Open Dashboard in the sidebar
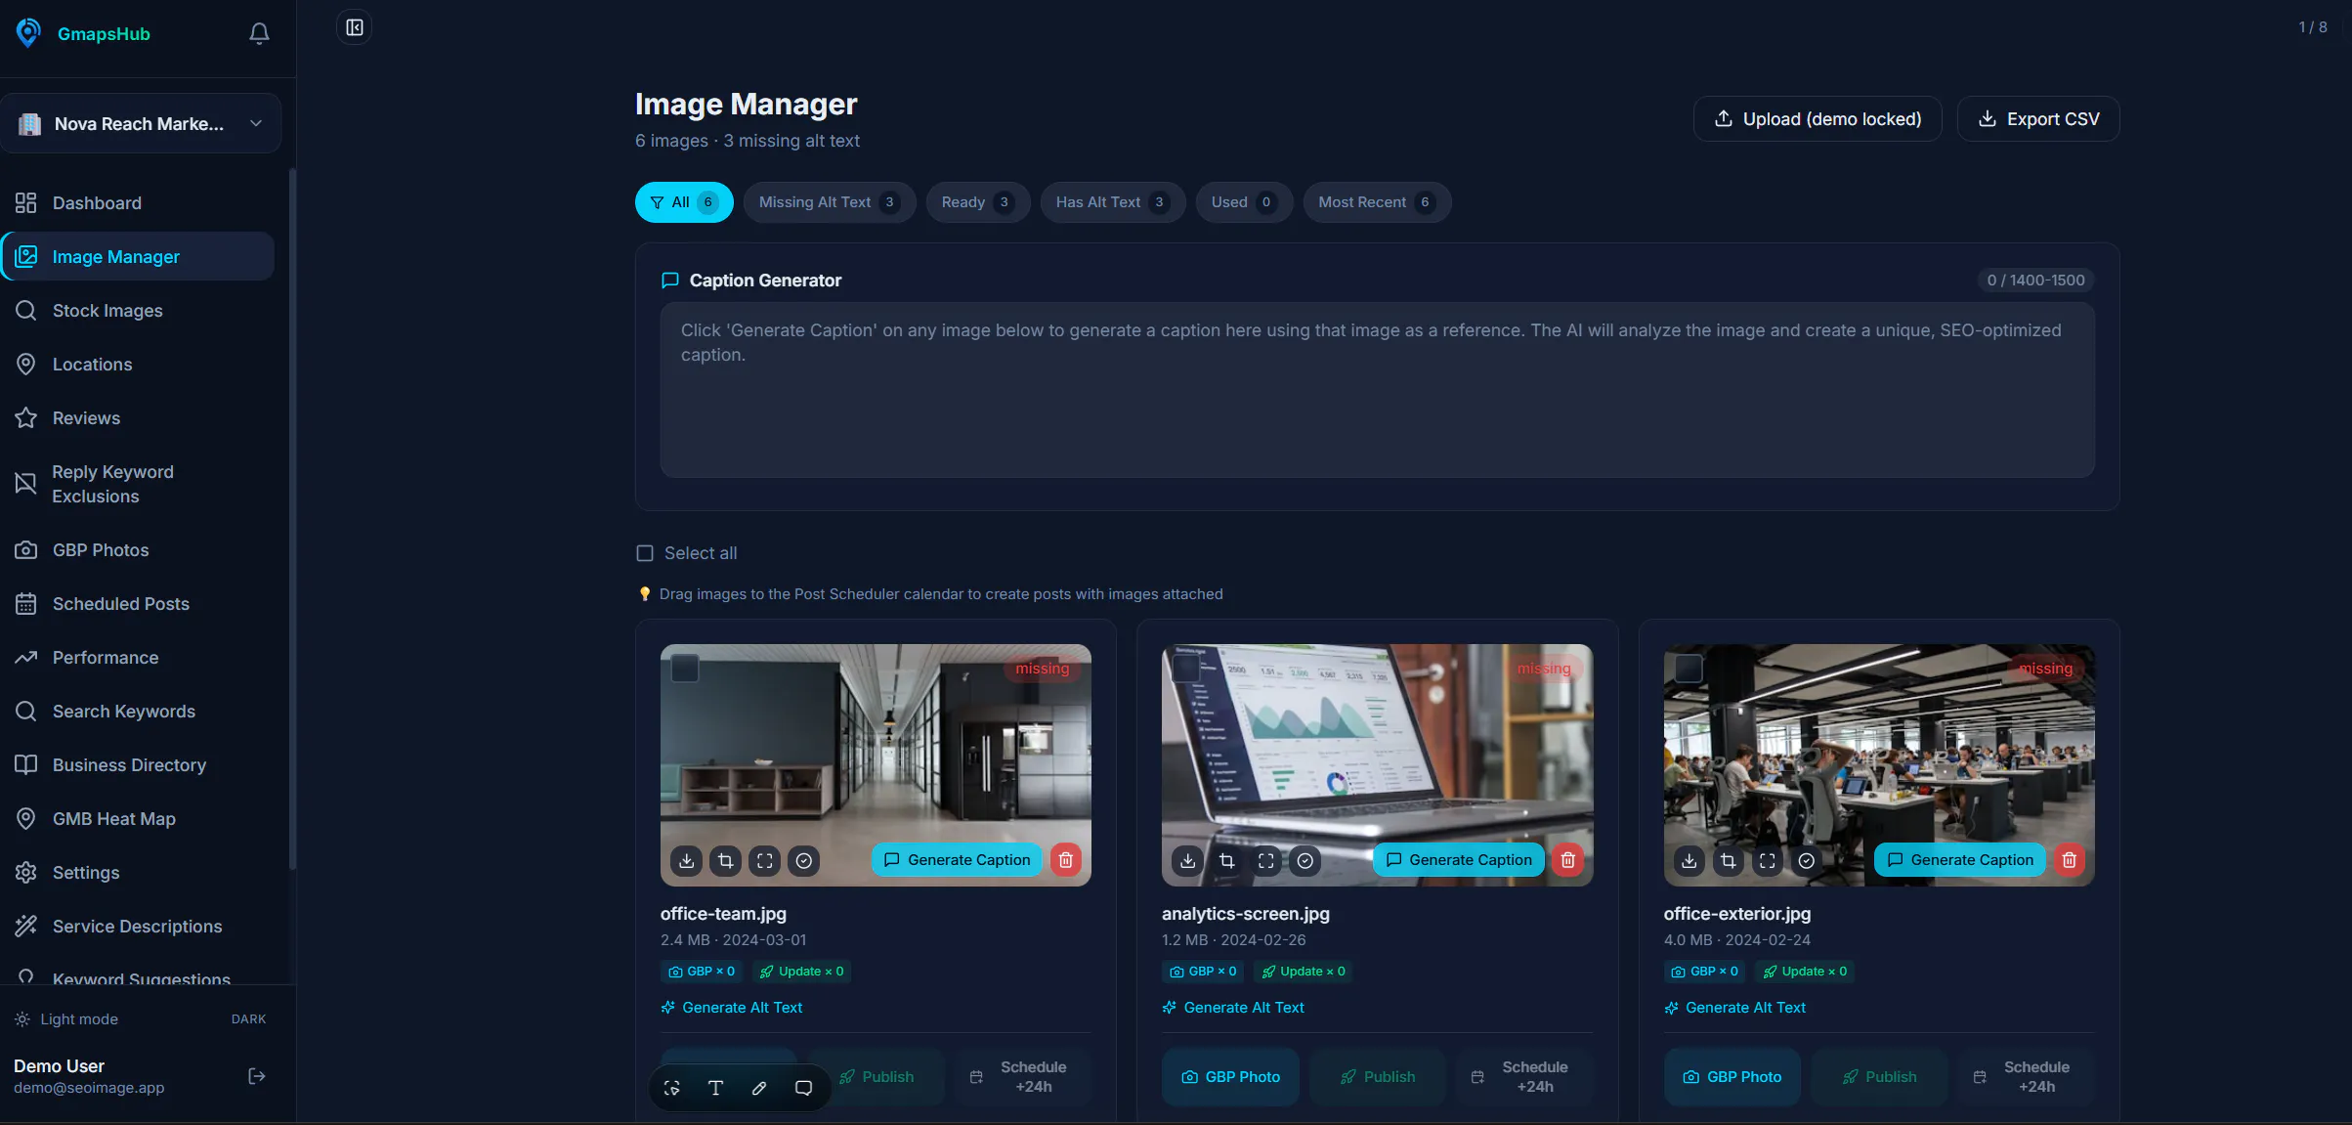This screenshot has width=2352, height=1125. coord(138,202)
